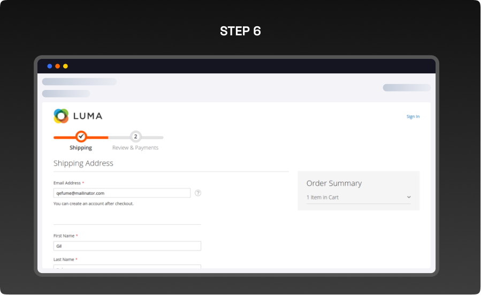Switch to the Review & Payments step

(135, 148)
